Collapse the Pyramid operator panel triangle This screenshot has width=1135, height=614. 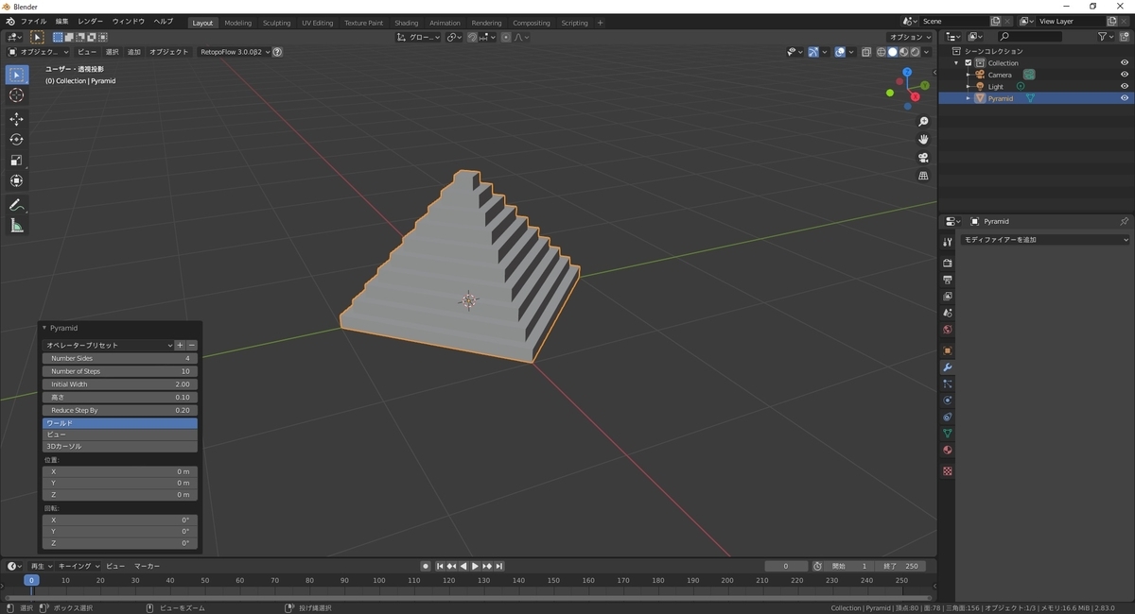click(44, 328)
